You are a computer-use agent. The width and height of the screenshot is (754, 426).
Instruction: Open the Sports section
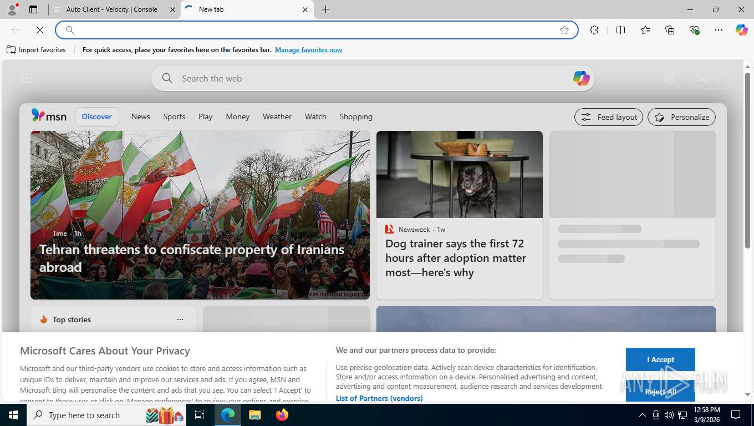click(x=174, y=116)
